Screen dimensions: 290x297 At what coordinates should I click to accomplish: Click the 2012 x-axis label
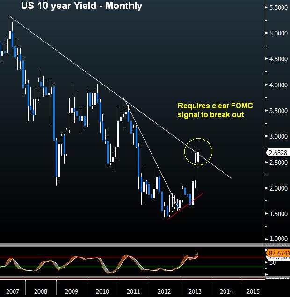[x=164, y=291]
